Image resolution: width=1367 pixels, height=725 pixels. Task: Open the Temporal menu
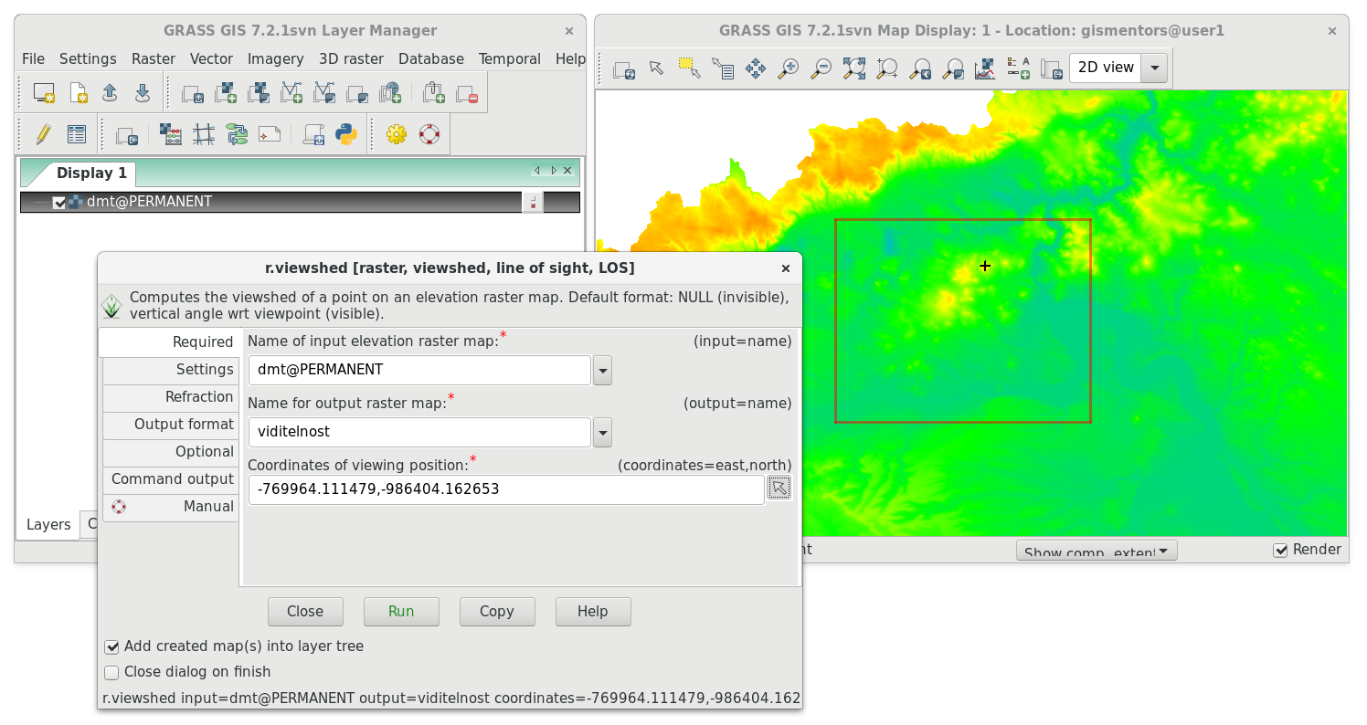pyautogui.click(x=510, y=58)
